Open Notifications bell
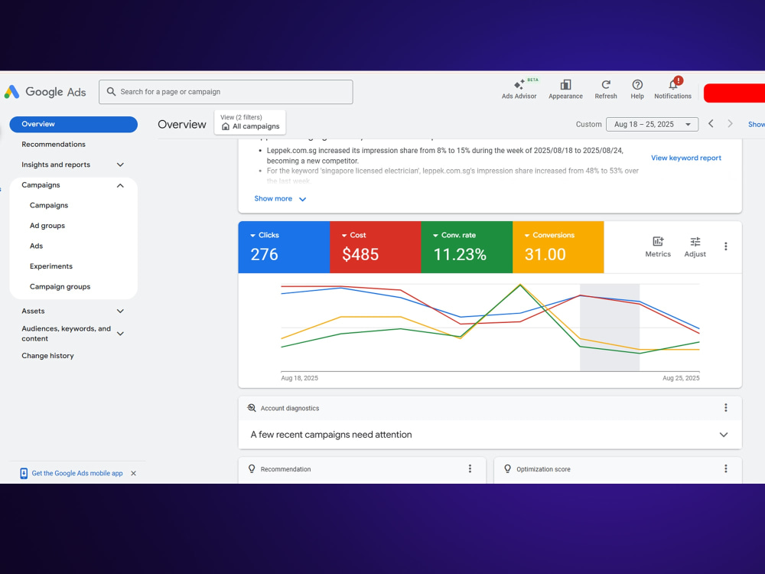This screenshot has width=765, height=574. tap(672, 90)
